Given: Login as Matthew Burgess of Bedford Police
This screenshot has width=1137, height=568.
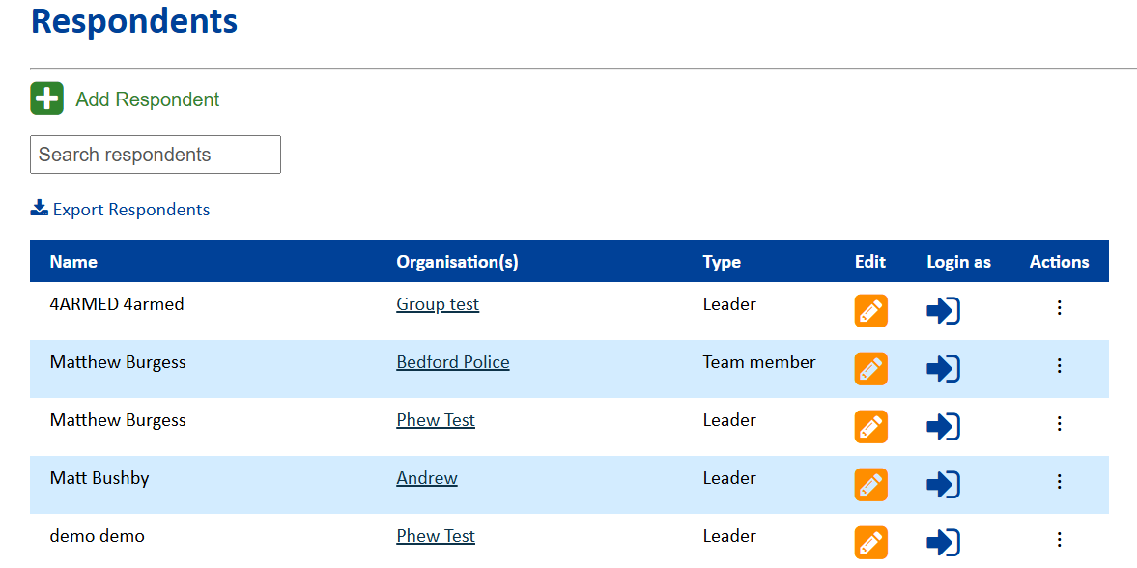Looking at the screenshot, I should point(943,369).
